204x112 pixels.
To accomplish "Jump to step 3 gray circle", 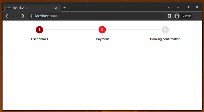I will pyautogui.click(x=165, y=30).
